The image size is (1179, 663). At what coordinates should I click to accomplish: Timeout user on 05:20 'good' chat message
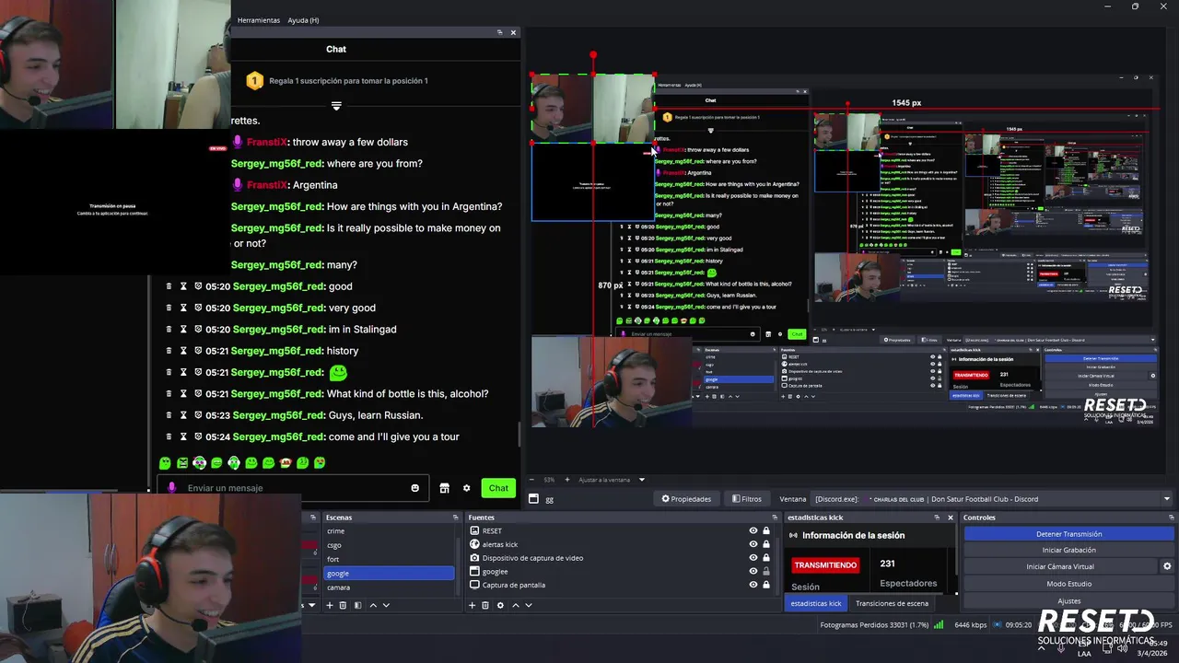[x=183, y=286]
